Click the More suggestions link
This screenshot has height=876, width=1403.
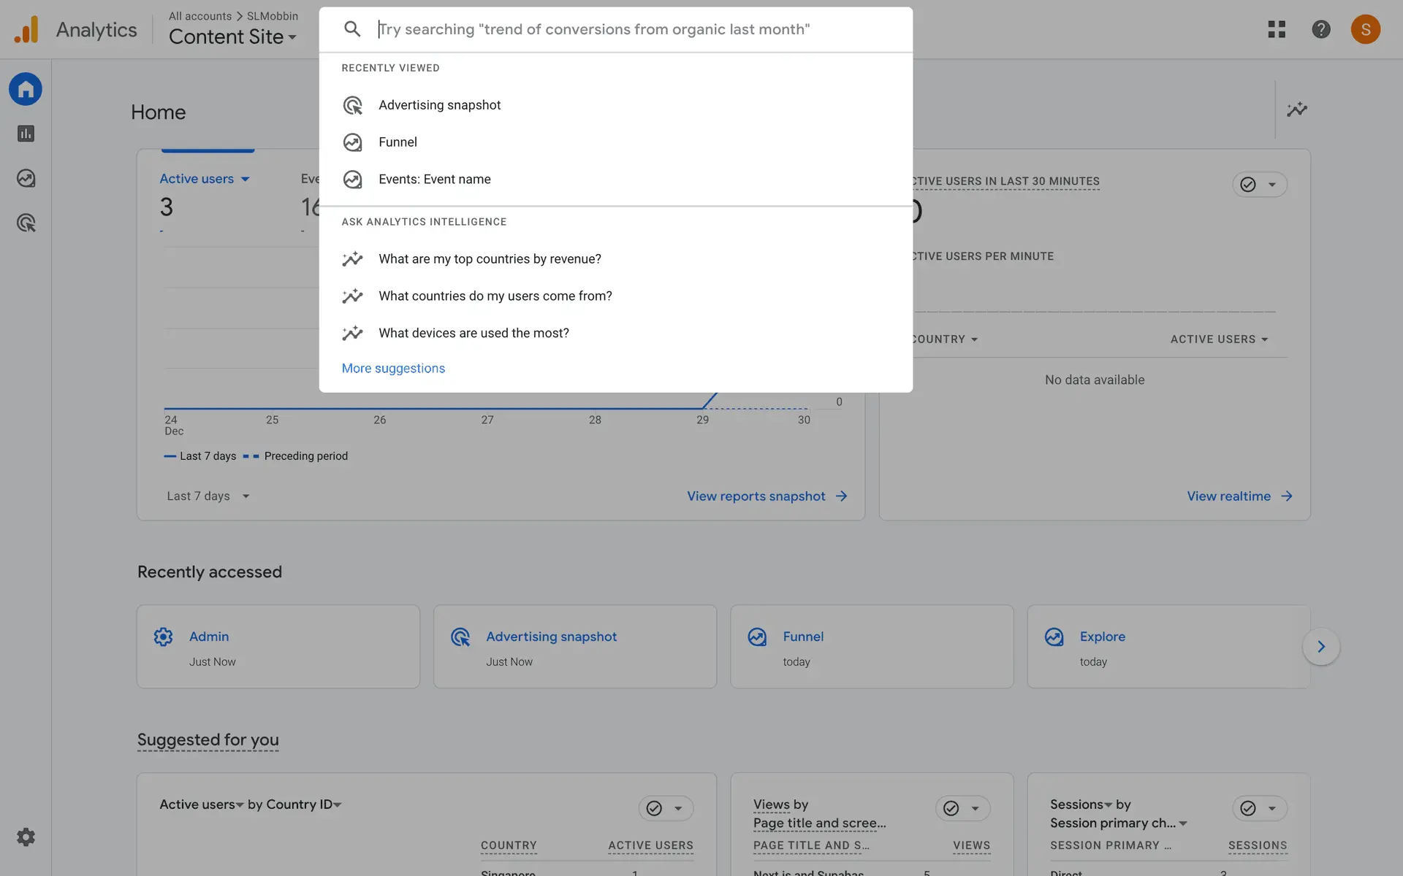[393, 369]
